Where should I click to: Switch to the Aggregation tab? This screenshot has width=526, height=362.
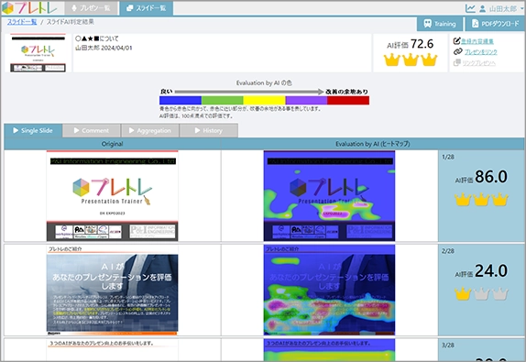(150, 130)
